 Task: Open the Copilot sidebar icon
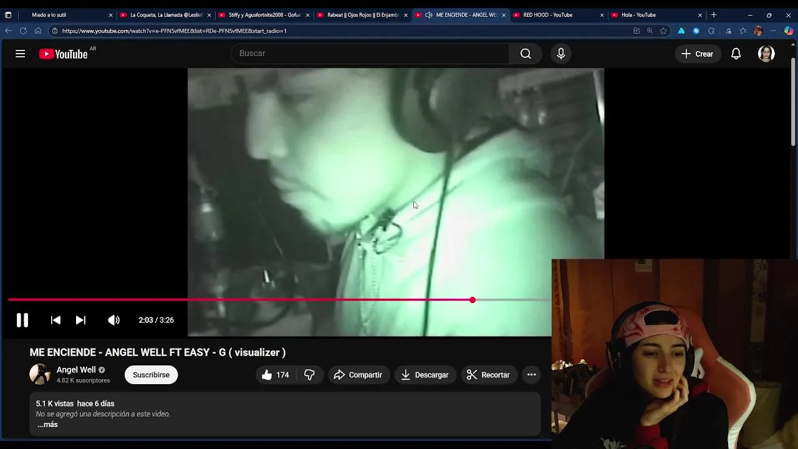point(789,31)
